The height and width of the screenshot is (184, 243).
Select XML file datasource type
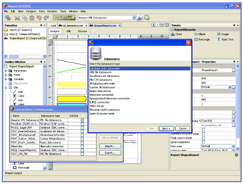coord(140,72)
